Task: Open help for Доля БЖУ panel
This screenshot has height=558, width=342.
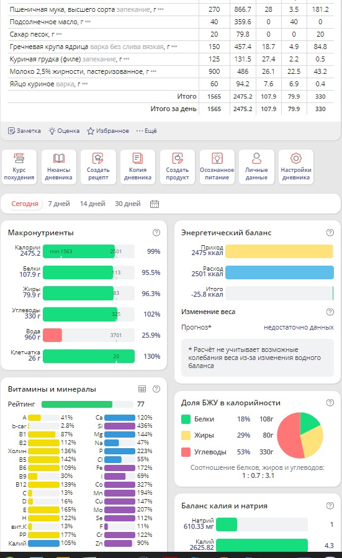Action: pos(330,402)
